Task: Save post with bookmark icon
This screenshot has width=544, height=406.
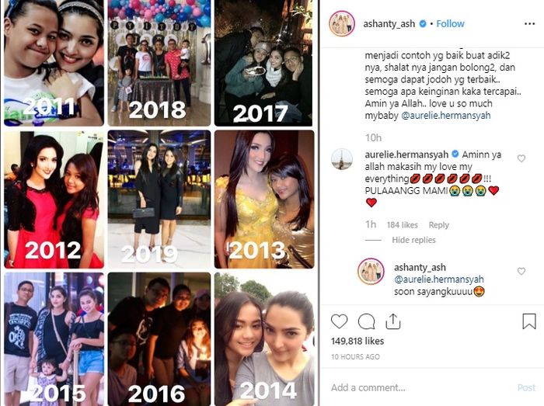Action: (x=529, y=321)
